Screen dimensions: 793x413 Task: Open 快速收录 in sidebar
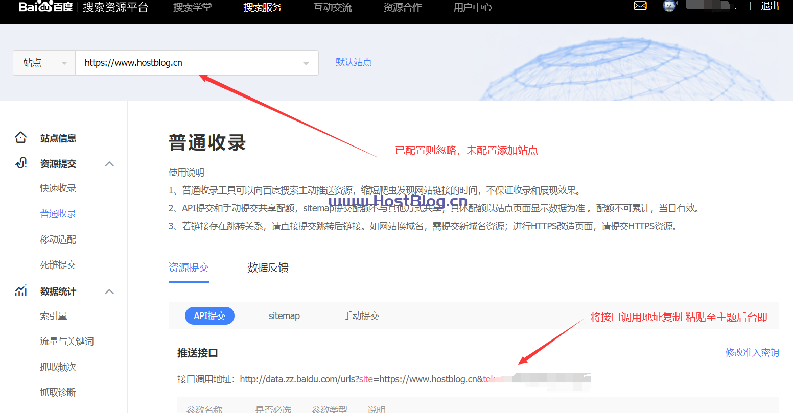[58, 188]
